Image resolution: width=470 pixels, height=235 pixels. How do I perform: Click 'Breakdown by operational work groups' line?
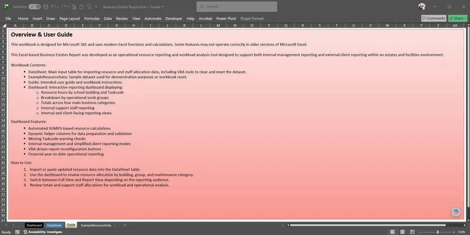[75, 98]
